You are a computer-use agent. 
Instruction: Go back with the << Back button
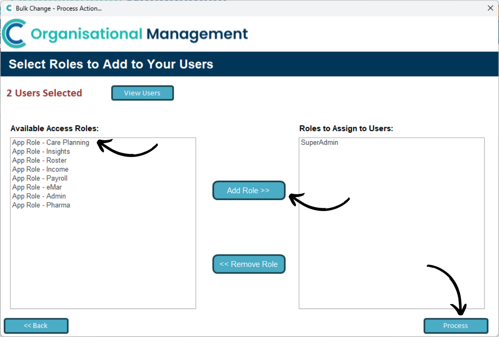point(36,326)
